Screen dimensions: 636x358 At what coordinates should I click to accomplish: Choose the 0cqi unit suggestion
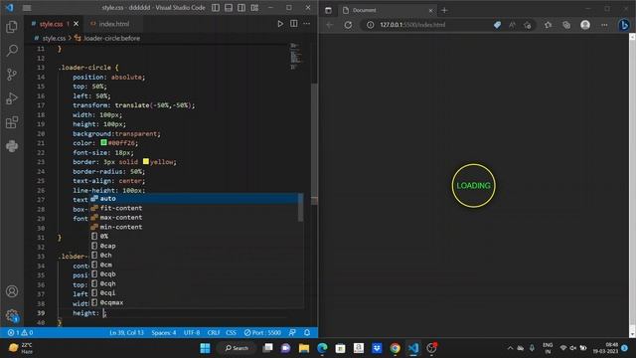coord(194,292)
